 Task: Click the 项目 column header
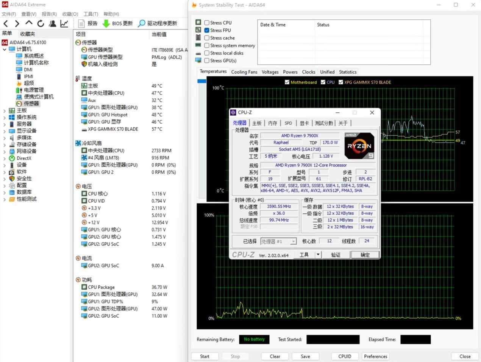click(81, 34)
